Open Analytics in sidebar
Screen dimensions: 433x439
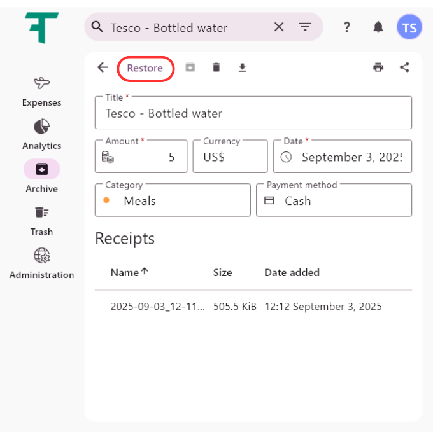41,134
